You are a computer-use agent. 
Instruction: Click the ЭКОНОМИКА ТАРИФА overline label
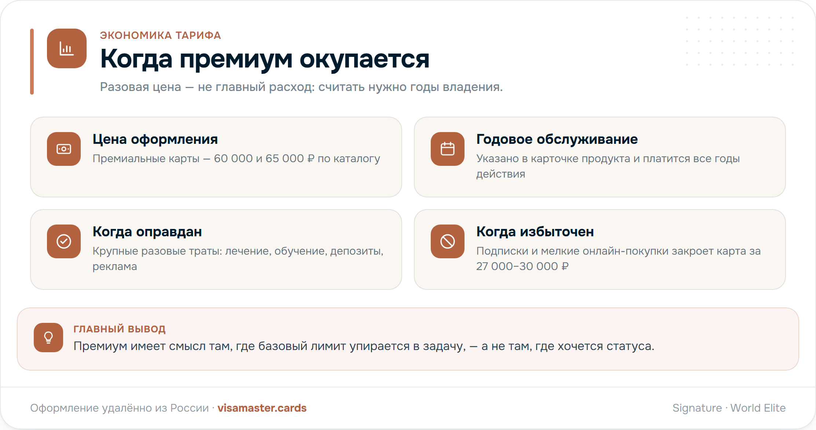click(160, 35)
